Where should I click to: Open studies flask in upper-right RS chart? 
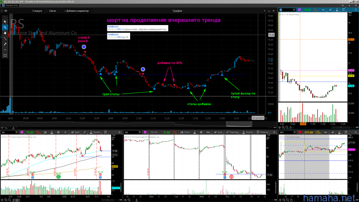coord(337,10)
